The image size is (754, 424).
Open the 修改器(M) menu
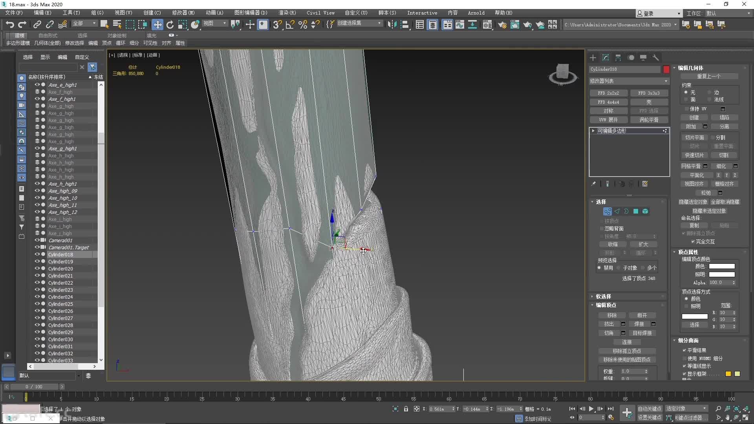tap(183, 13)
